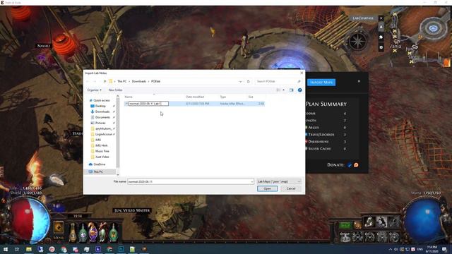Click the view layout icon in the dialog toolbar
This screenshot has width=452, height=254.
tap(278, 90)
